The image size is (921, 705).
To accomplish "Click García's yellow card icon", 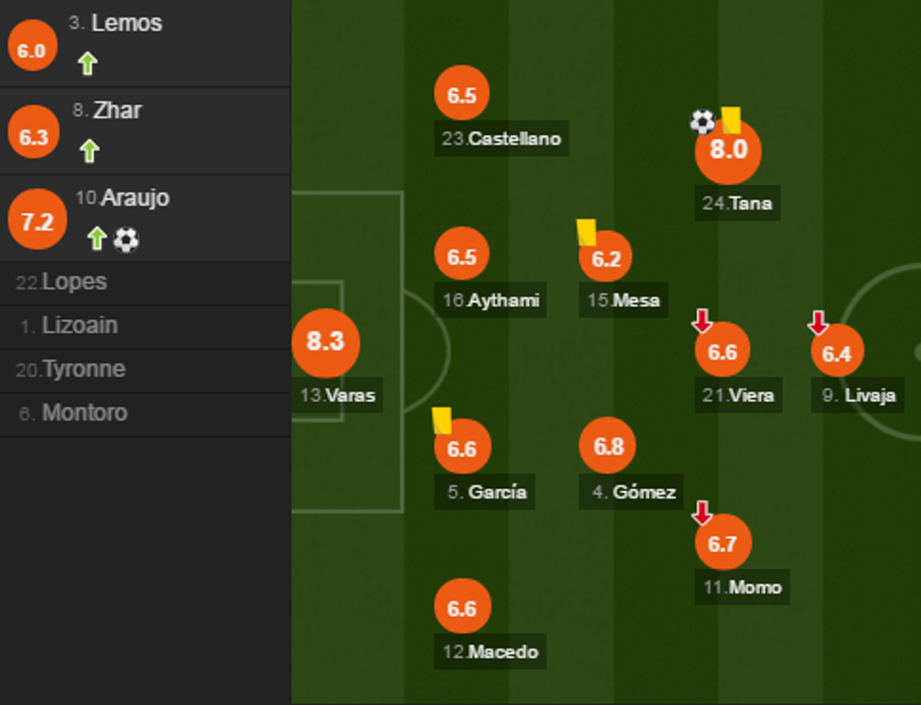I will tap(442, 420).
